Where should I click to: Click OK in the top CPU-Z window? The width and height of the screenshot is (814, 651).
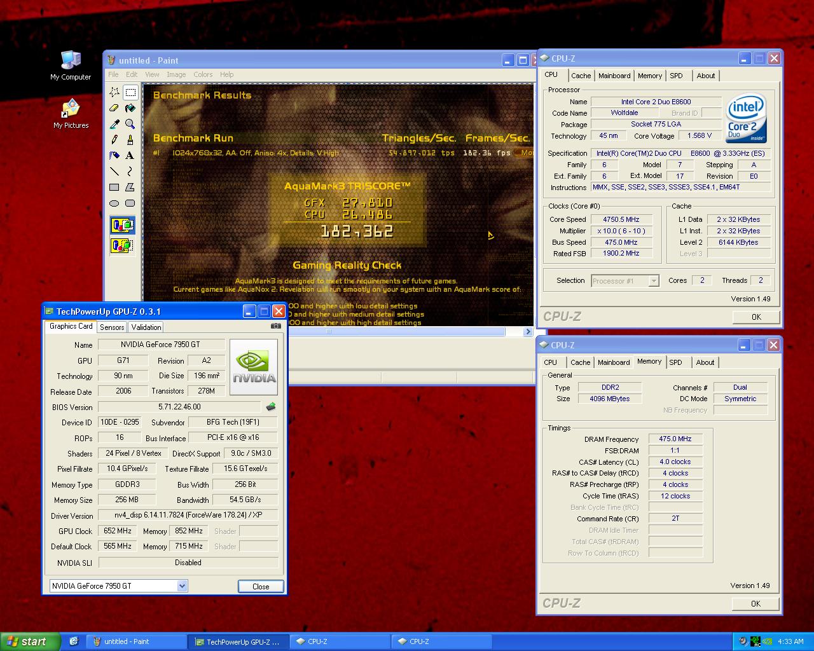click(756, 317)
